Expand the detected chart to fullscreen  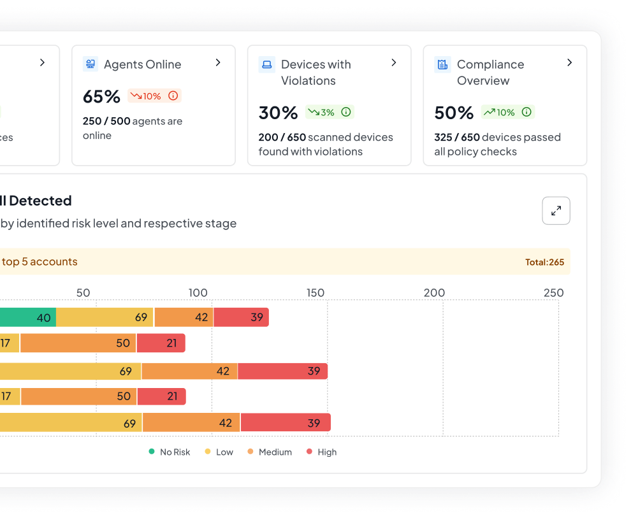tap(556, 211)
